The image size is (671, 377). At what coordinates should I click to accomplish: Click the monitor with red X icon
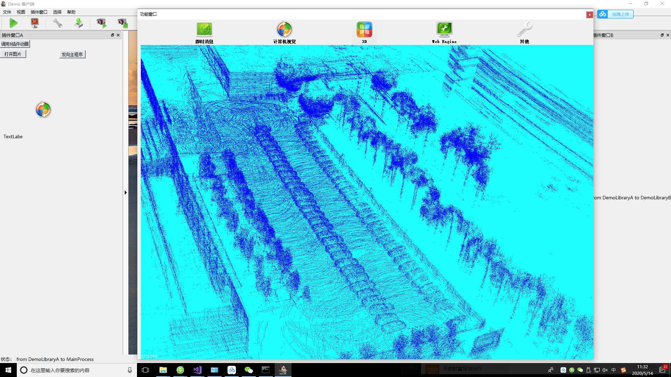point(35,23)
